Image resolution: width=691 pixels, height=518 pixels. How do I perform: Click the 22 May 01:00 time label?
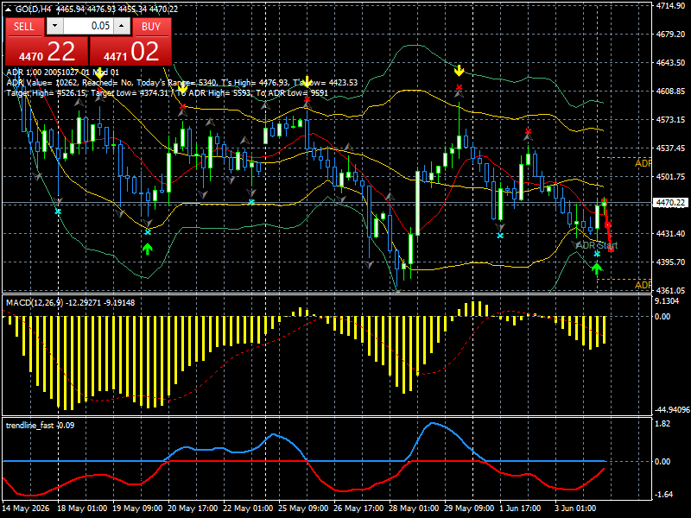pyautogui.click(x=248, y=509)
